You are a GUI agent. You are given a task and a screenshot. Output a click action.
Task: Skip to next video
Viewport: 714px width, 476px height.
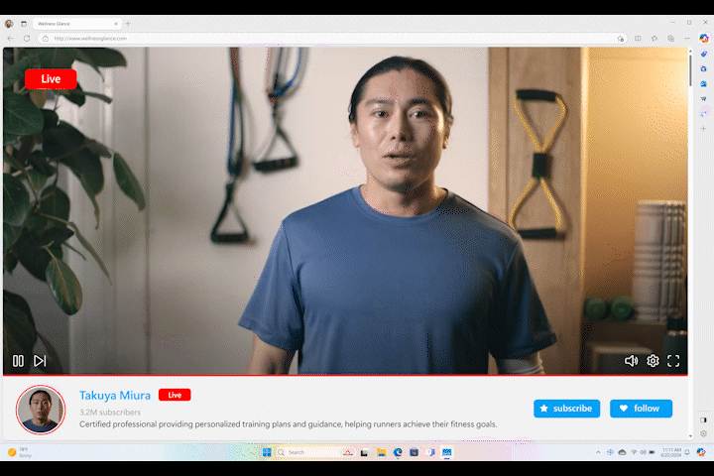coord(40,361)
